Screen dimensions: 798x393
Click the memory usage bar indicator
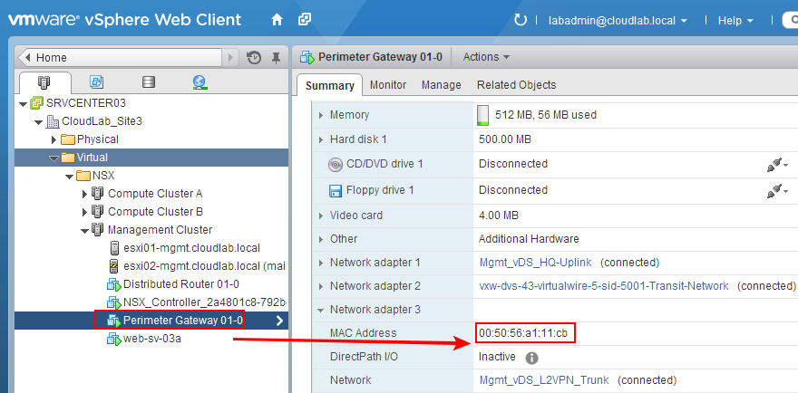coord(482,115)
